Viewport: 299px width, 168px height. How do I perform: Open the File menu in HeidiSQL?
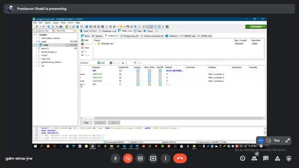coord(35,23)
